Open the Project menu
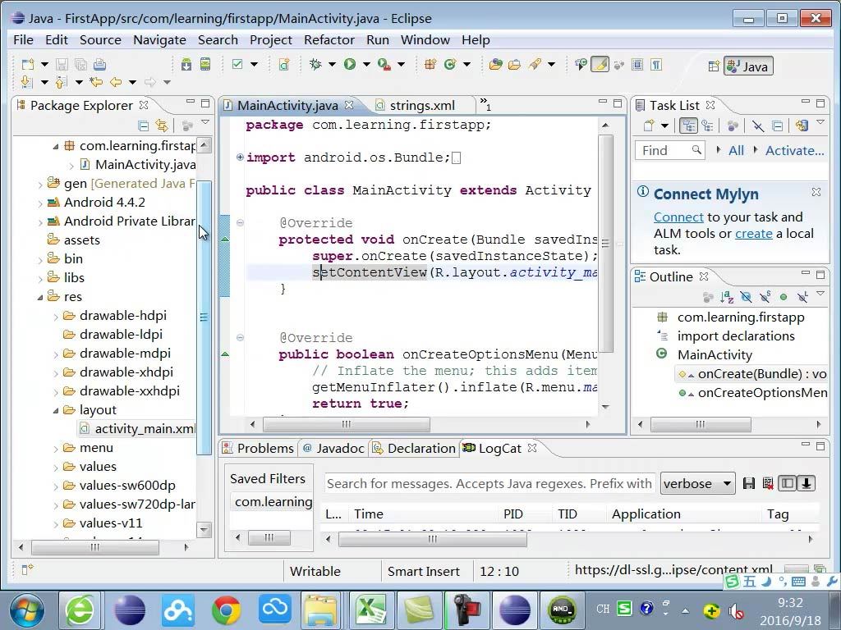Image resolution: width=841 pixels, height=630 pixels. 270,39
